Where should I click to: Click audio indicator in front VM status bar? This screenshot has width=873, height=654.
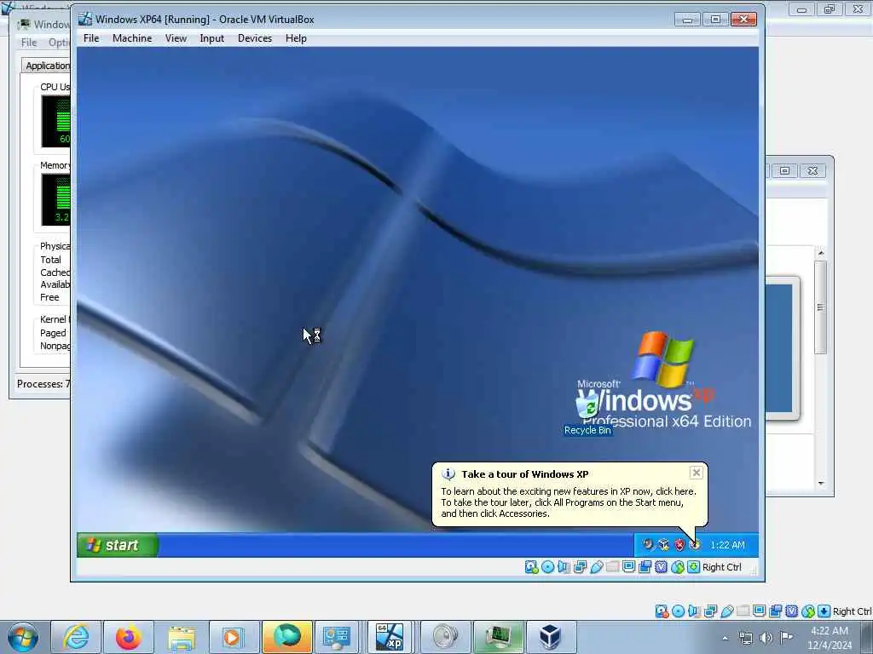(x=564, y=566)
